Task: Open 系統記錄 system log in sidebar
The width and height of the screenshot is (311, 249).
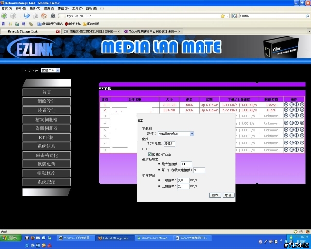Action: (47, 182)
